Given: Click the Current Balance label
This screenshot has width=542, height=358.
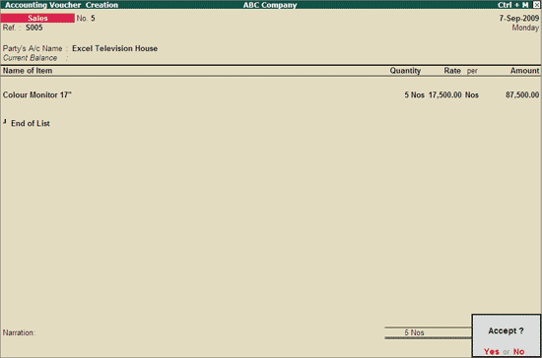Looking at the screenshot, I should coord(31,58).
